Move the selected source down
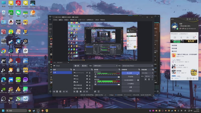The image size is (201, 113). [87, 91]
